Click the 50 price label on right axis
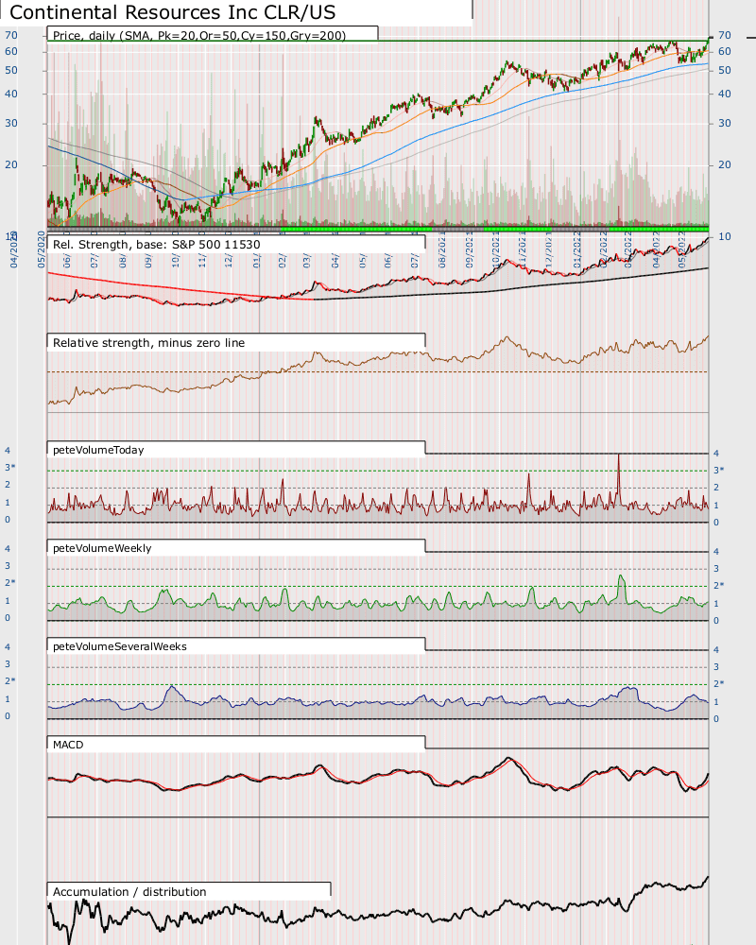 coord(725,71)
